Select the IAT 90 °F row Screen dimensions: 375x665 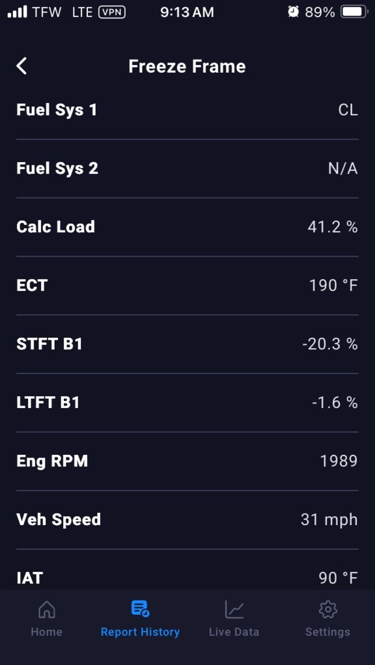pyautogui.click(x=187, y=569)
